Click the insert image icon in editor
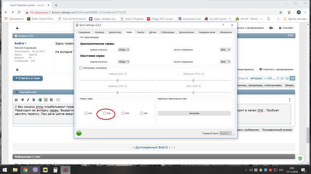The height and width of the screenshot is (174, 311). click(x=46, y=100)
